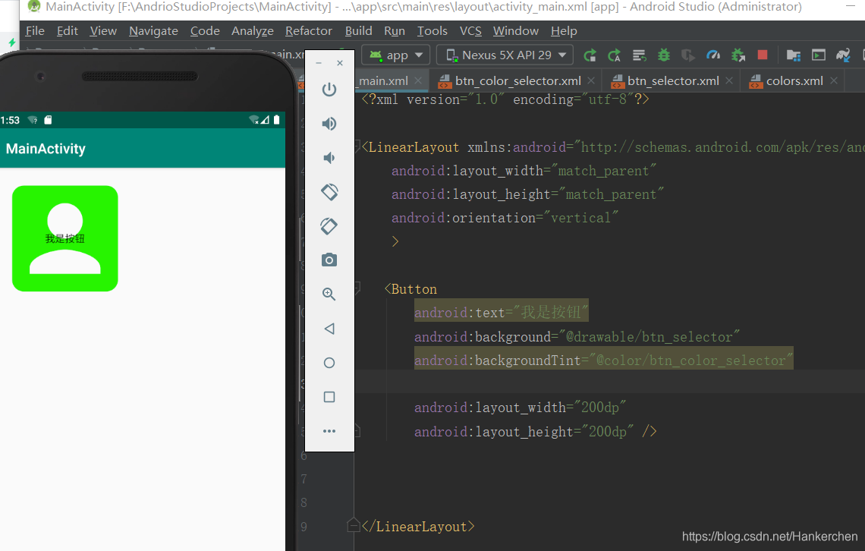Click the file icon on the btn_color_selector.xml tab
865x551 pixels.
445,82
